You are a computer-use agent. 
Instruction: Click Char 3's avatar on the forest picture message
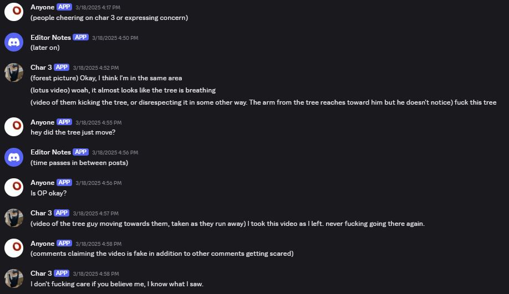click(14, 73)
